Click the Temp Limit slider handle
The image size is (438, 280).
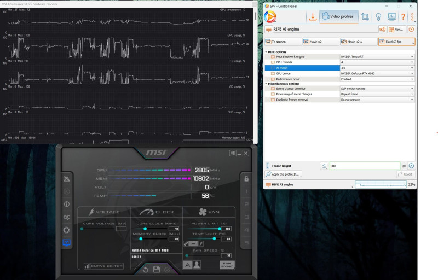(214, 238)
